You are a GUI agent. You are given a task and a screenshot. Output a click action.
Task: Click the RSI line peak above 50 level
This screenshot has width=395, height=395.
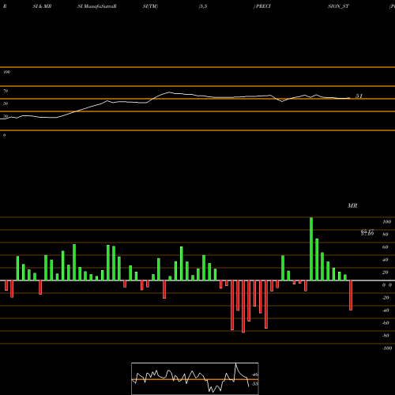click(x=169, y=92)
